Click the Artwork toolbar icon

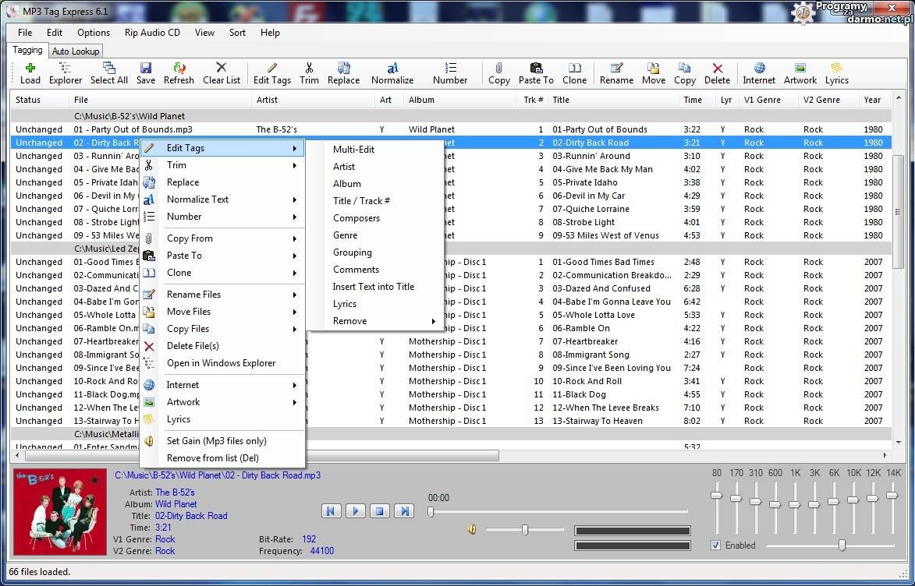800,73
